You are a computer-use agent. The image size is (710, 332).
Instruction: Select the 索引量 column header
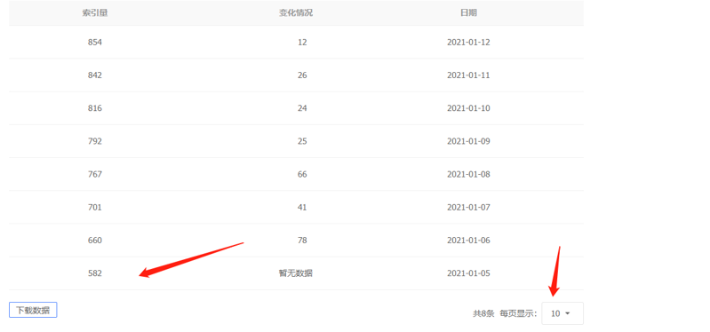95,12
